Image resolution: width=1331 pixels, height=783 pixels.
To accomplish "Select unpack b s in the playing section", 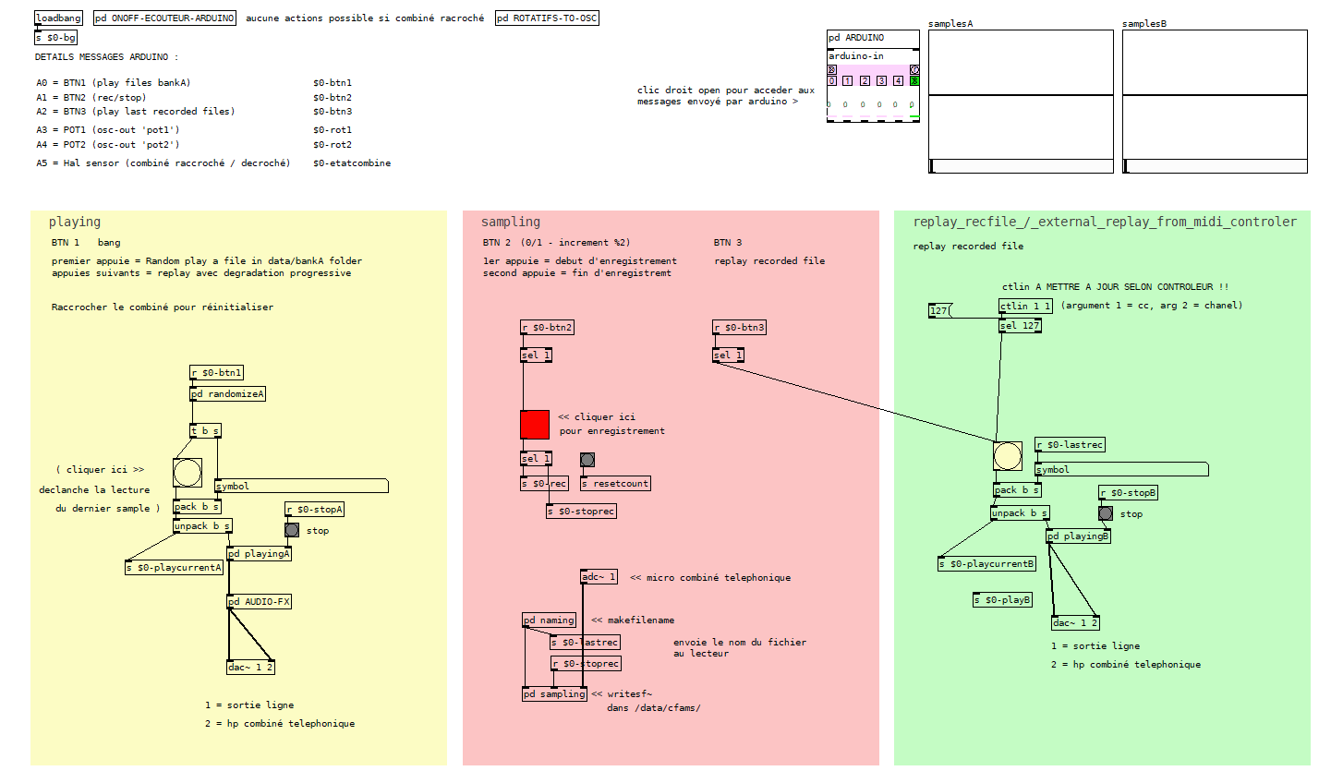I will [x=202, y=525].
